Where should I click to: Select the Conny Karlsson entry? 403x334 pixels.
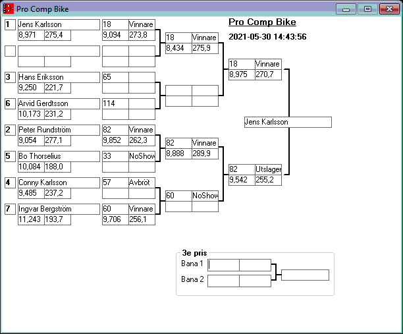58,182
